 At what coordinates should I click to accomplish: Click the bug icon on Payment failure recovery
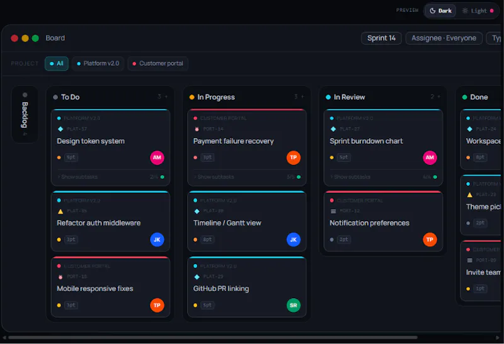coord(197,129)
